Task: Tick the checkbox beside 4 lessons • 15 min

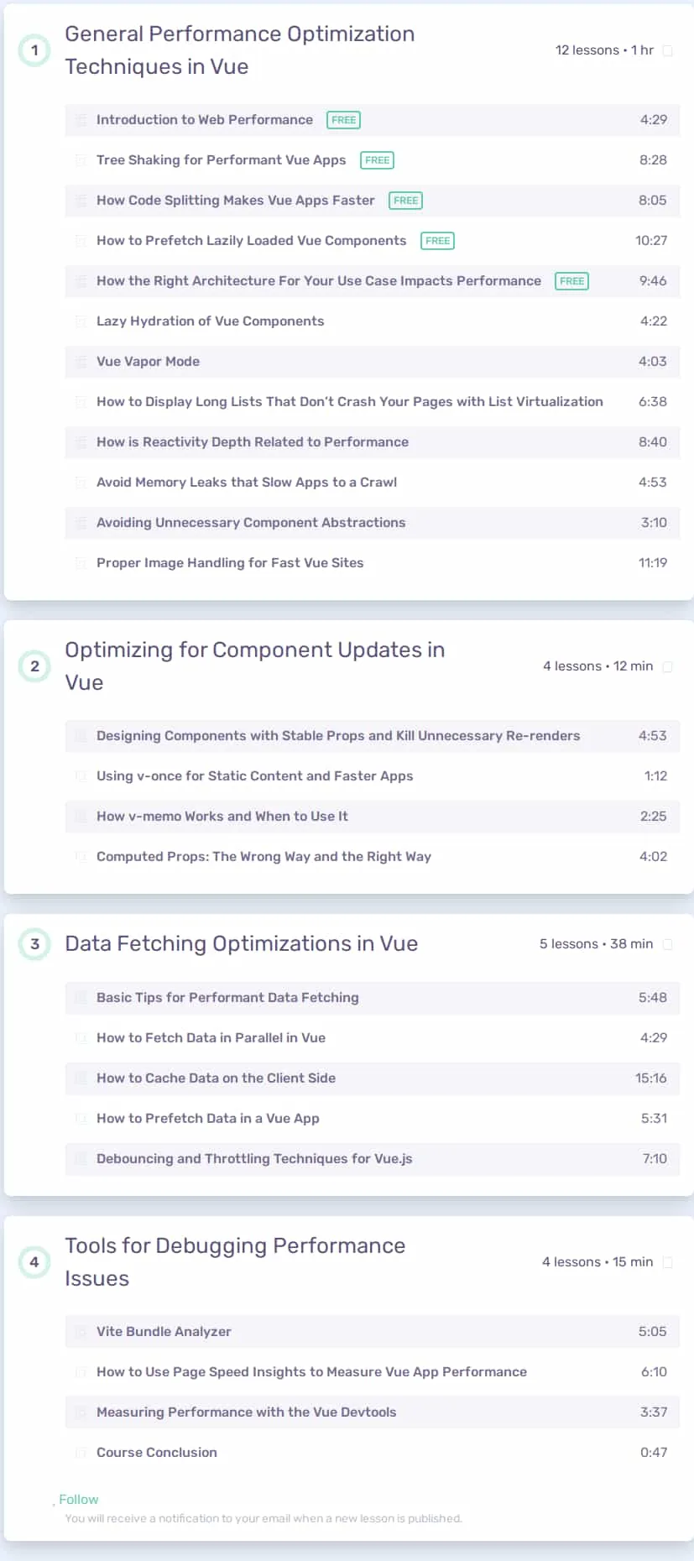Action: (x=668, y=1263)
